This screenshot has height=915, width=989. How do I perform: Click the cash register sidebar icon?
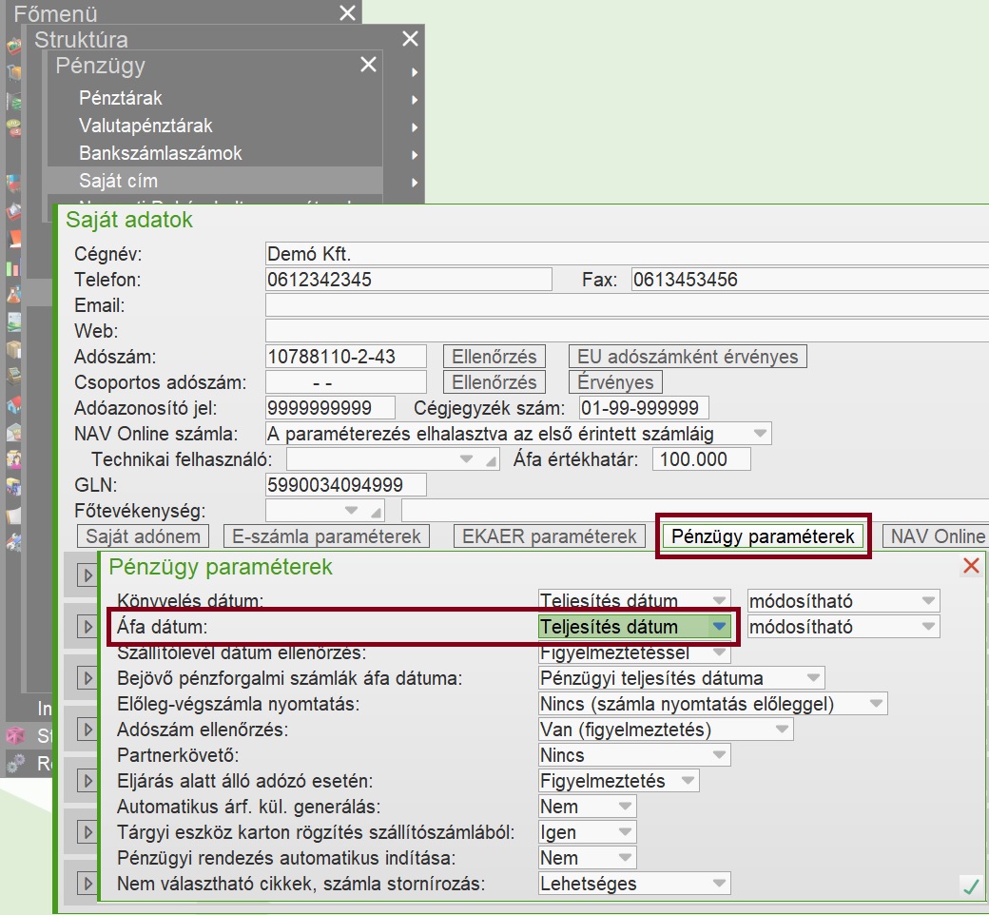pyautogui.click(x=13, y=376)
